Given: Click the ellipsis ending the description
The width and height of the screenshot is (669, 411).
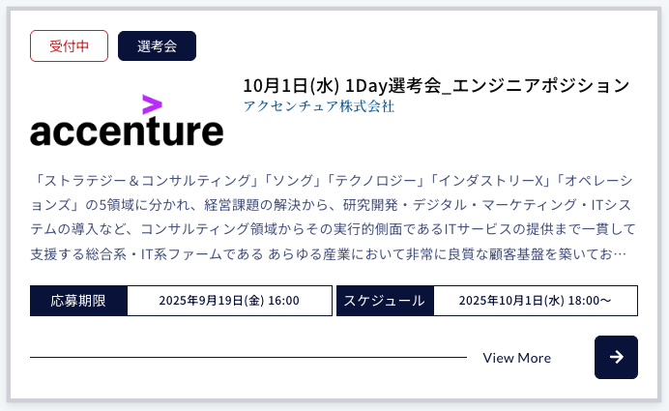Looking at the screenshot, I should (630, 253).
